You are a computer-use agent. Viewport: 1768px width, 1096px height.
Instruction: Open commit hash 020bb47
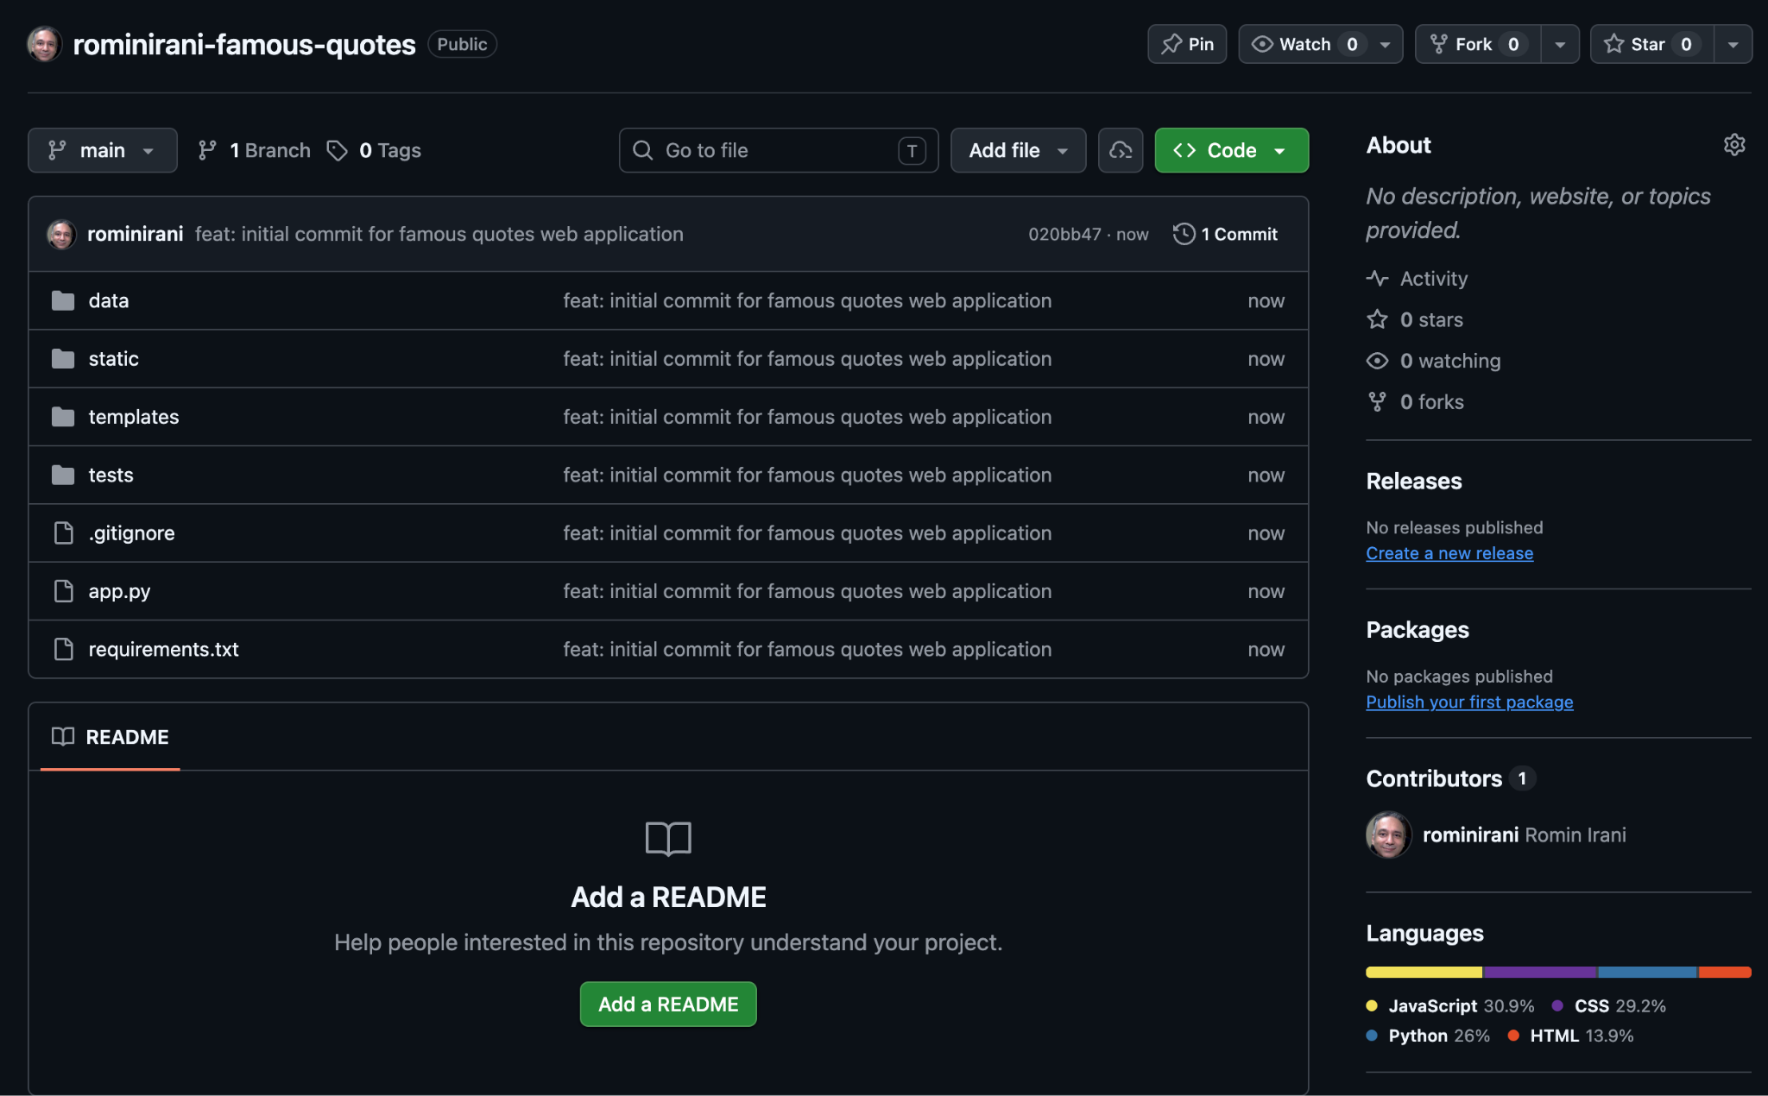pos(1064,234)
